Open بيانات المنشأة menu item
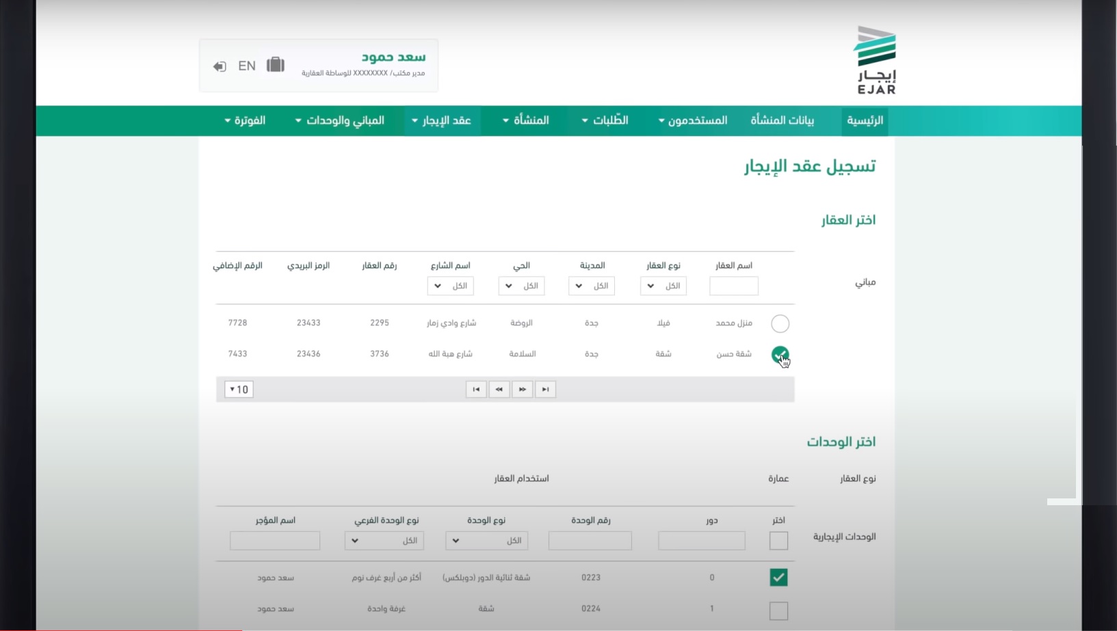The image size is (1117, 631). click(x=783, y=120)
